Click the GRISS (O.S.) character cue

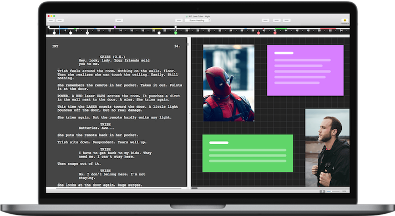113,57
